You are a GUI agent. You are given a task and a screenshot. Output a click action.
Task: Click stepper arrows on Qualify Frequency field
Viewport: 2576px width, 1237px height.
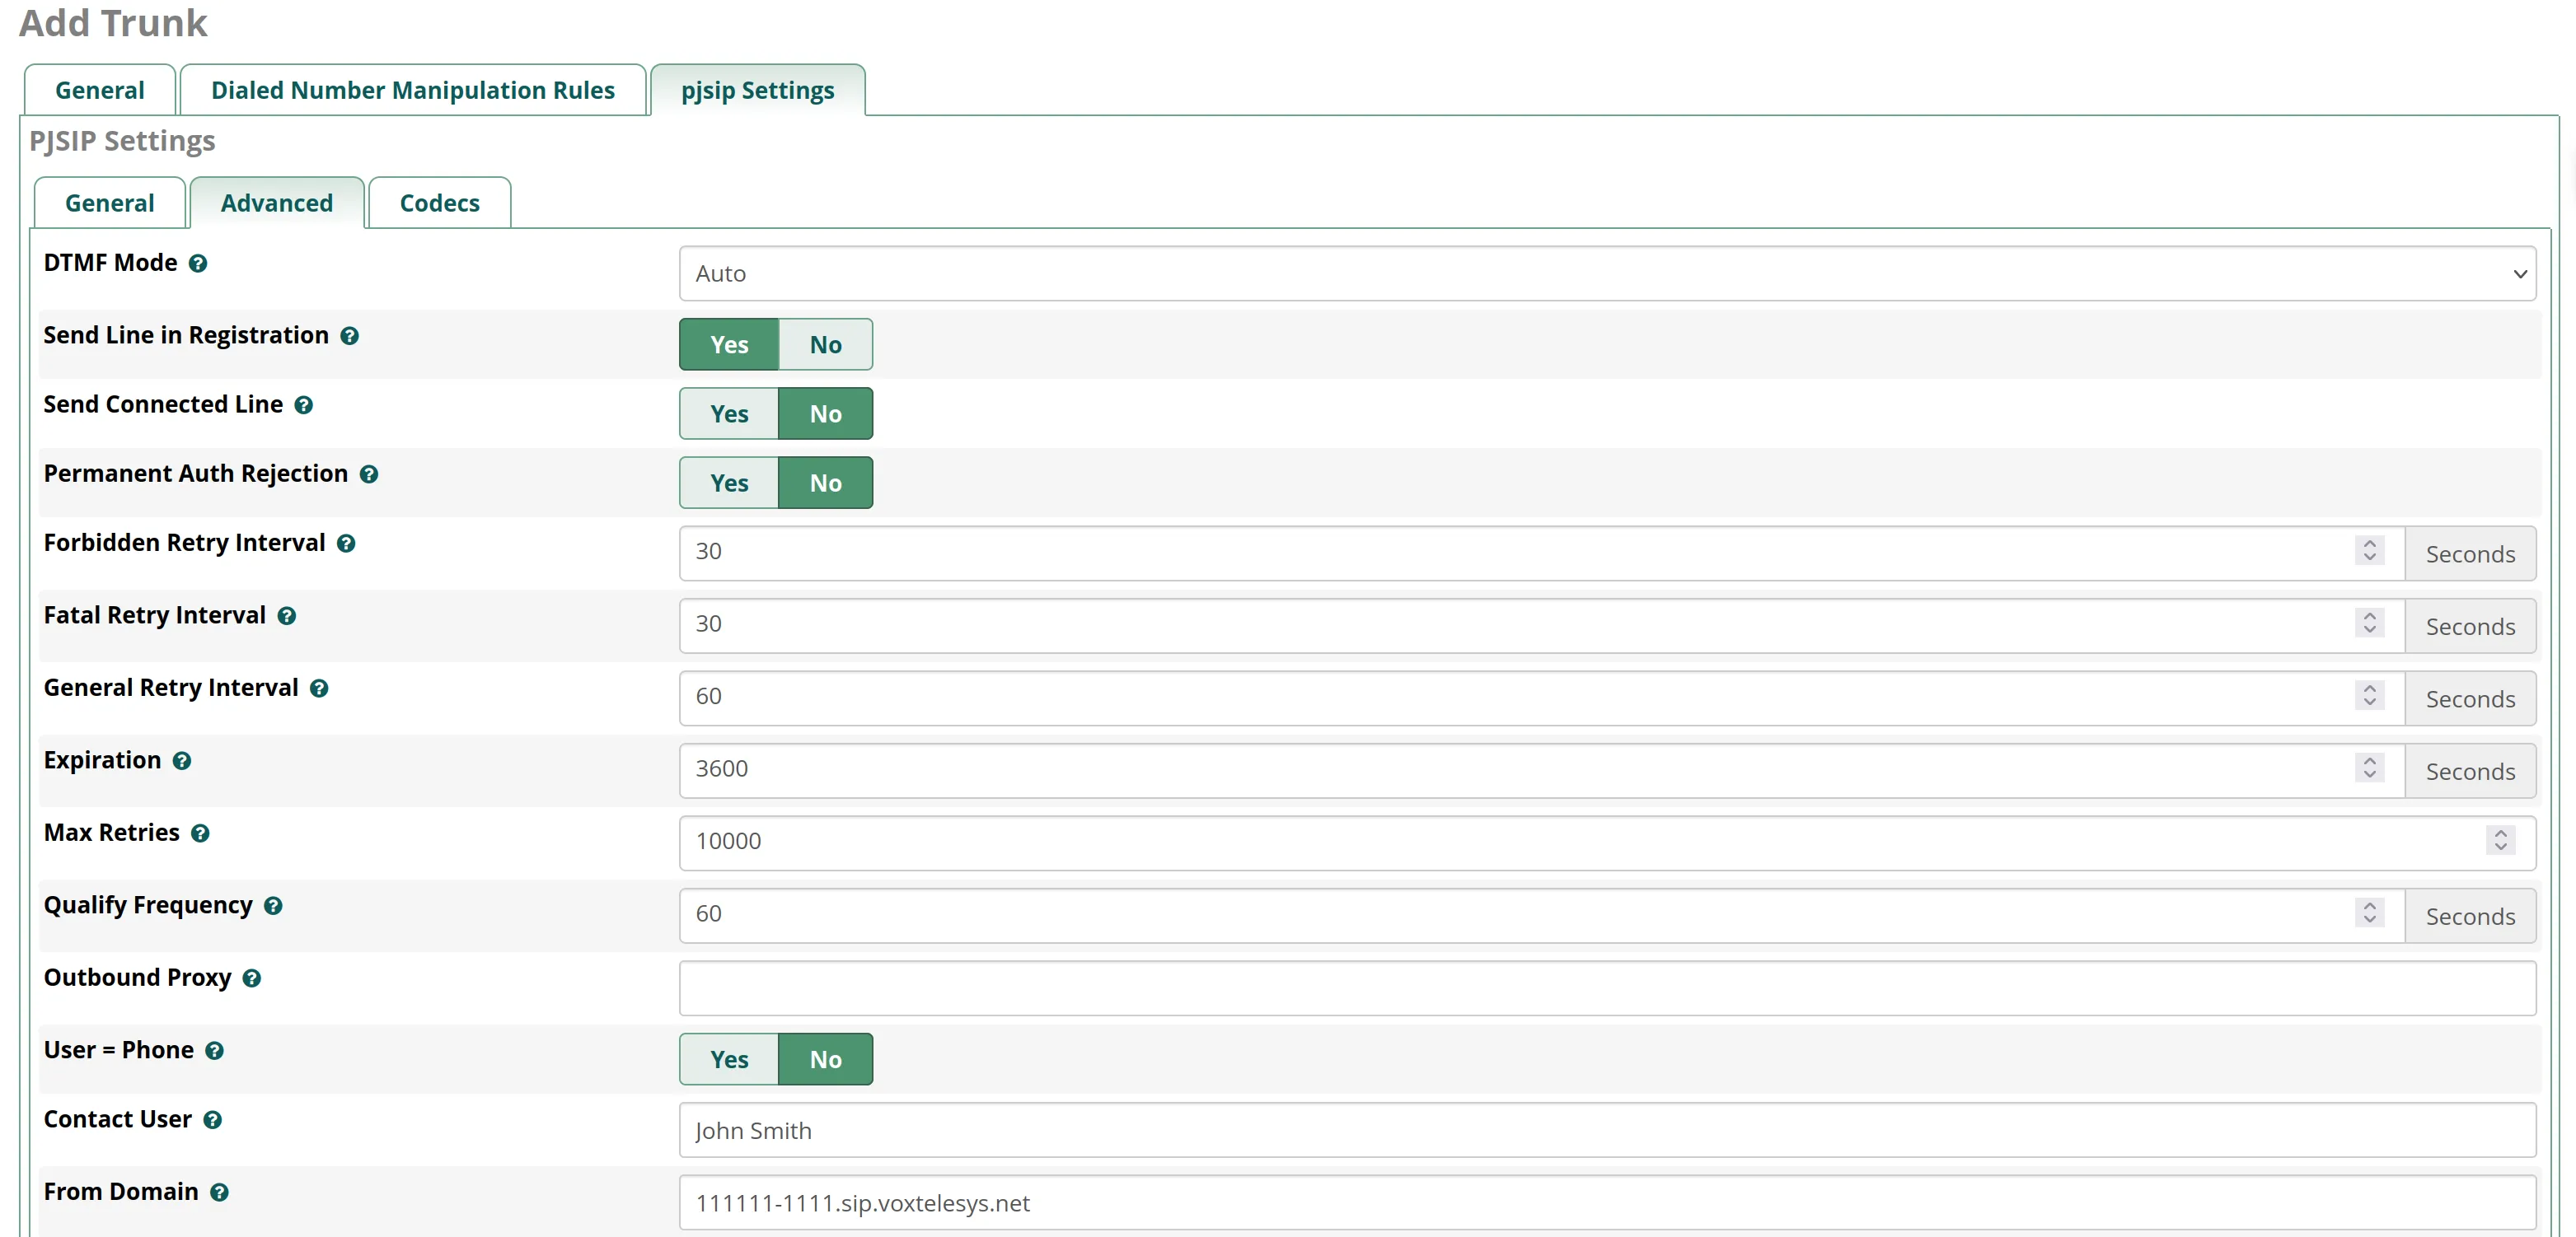pyautogui.click(x=2369, y=913)
